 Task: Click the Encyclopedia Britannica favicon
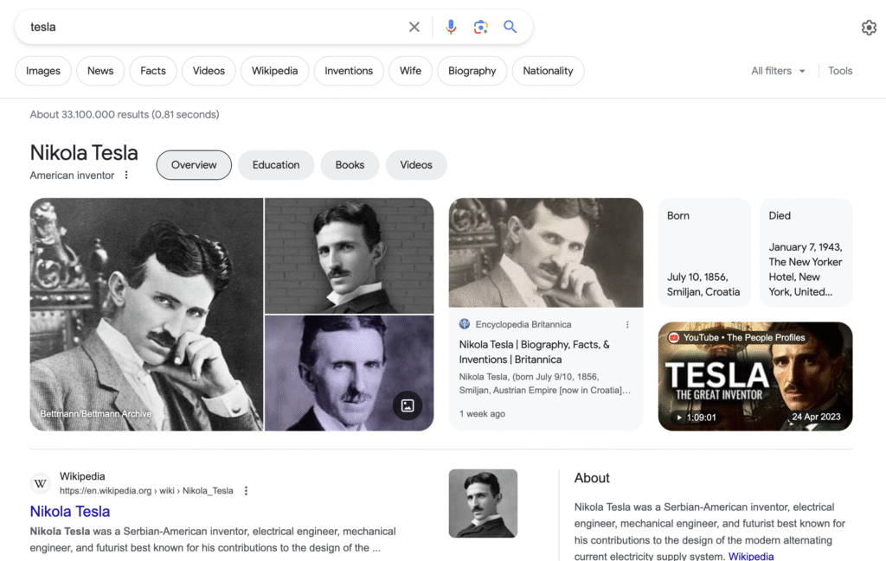[x=465, y=324]
